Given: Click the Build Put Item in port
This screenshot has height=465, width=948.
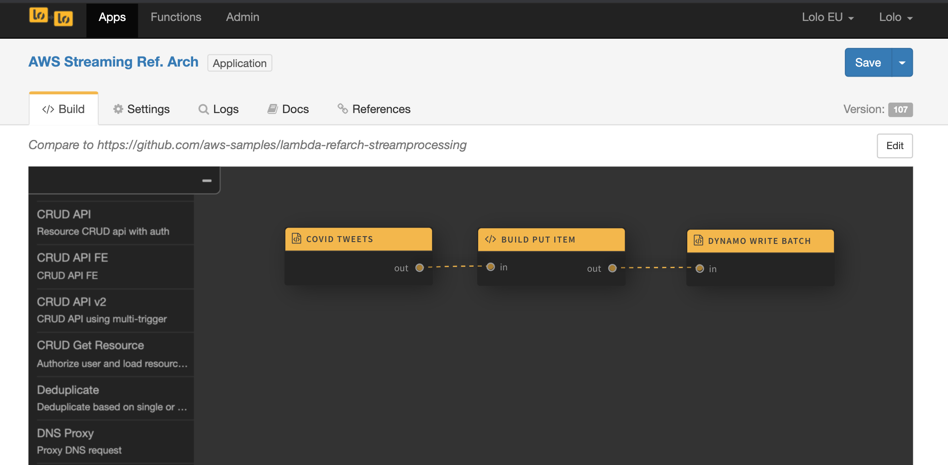Looking at the screenshot, I should 490,267.
